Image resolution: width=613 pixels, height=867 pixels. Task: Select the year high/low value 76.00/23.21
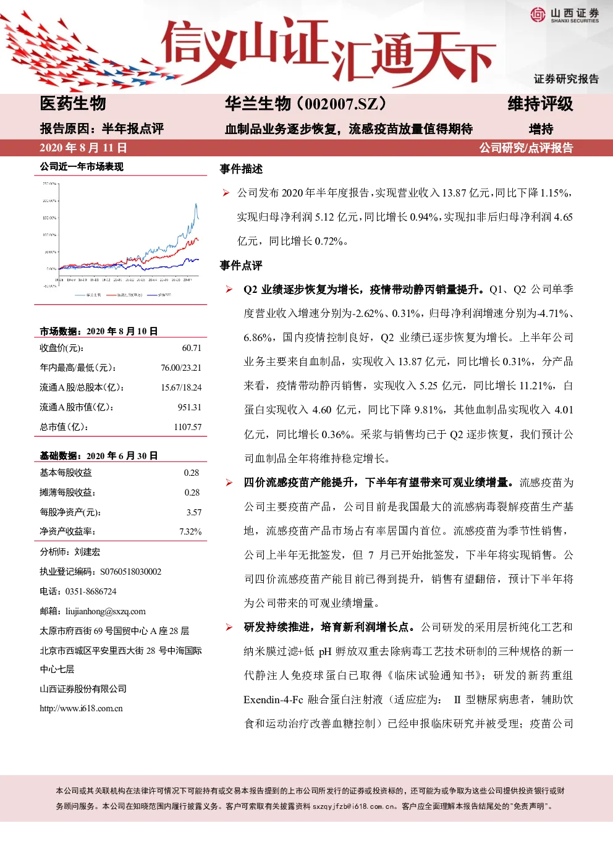[181, 368]
